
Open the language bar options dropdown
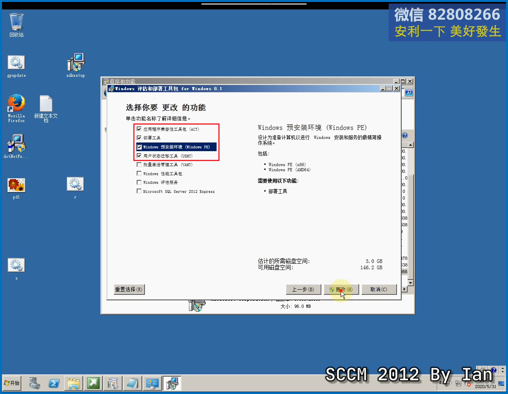(x=502, y=370)
